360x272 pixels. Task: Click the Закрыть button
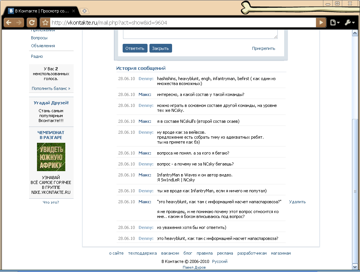click(x=160, y=48)
